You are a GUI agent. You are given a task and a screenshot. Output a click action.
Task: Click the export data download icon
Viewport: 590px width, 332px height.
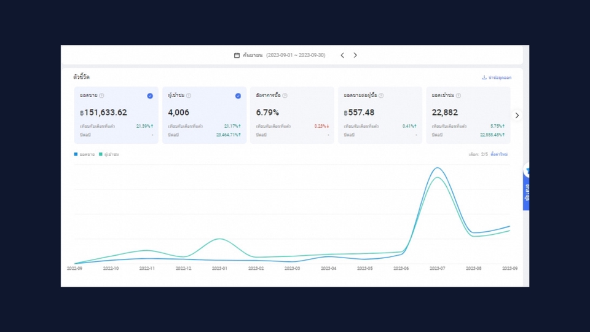click(x=484, y=77)
